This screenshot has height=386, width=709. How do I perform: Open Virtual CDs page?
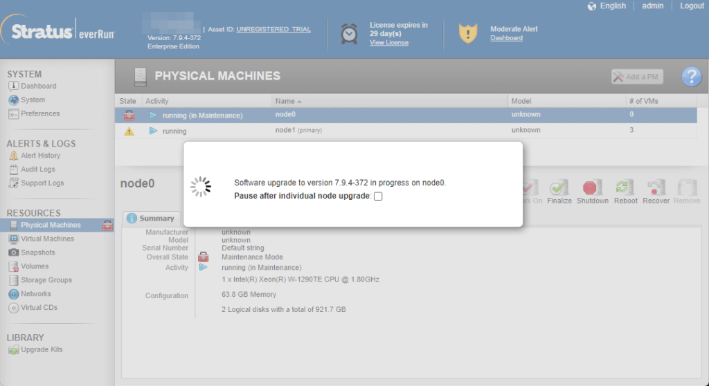(x=39, y=307)
